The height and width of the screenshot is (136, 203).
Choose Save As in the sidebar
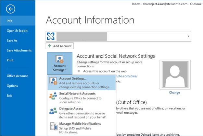18,40
